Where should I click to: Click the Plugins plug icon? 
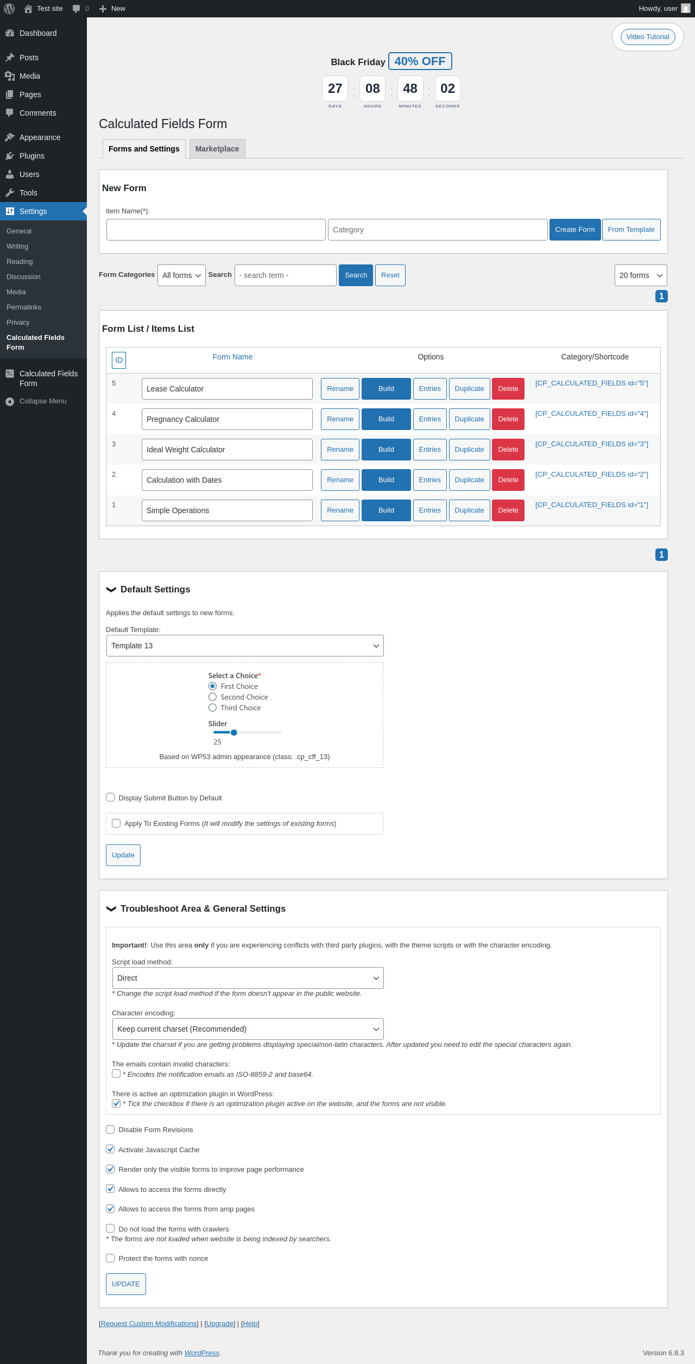10,156
